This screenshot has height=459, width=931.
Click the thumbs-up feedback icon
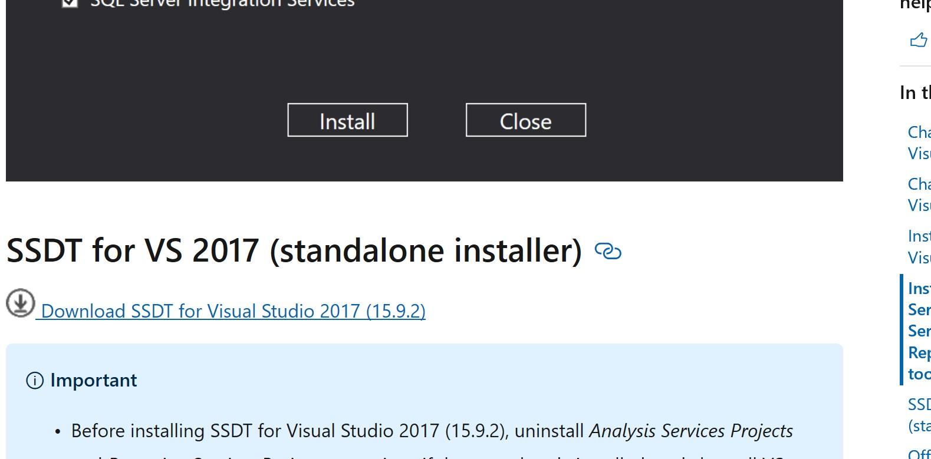919,40
